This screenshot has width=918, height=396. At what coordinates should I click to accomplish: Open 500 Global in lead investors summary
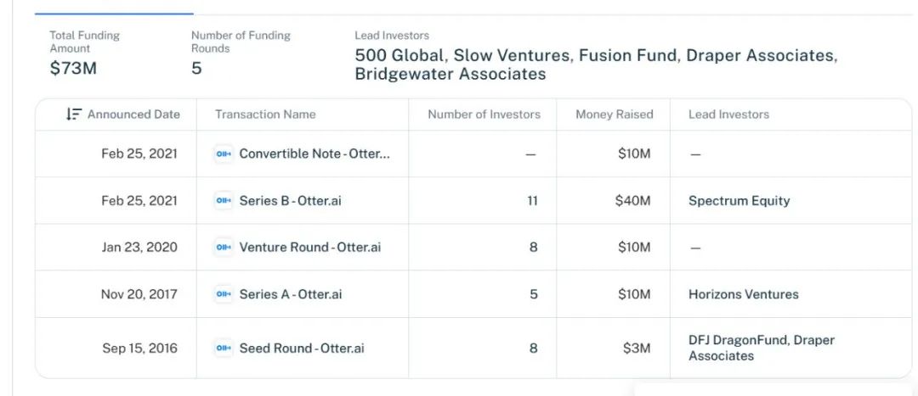coord(399,56)
